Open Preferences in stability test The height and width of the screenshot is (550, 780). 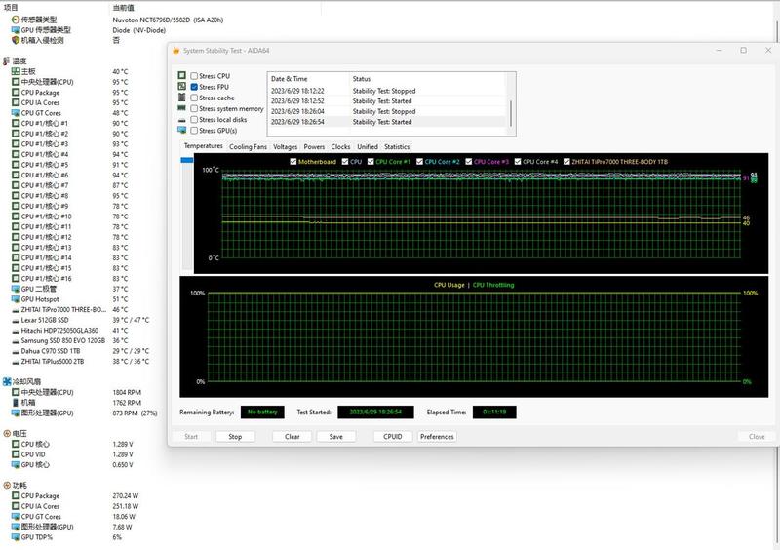(x=437, y=437)
